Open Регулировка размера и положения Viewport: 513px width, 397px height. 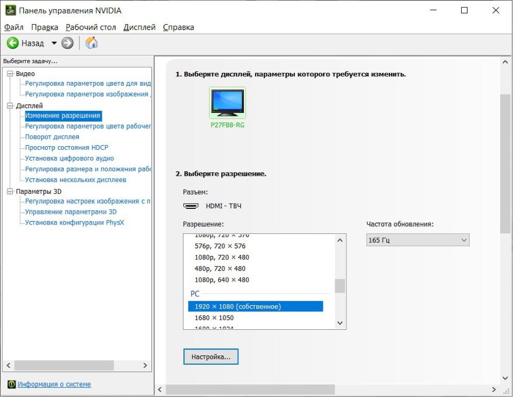coord(88,169)
